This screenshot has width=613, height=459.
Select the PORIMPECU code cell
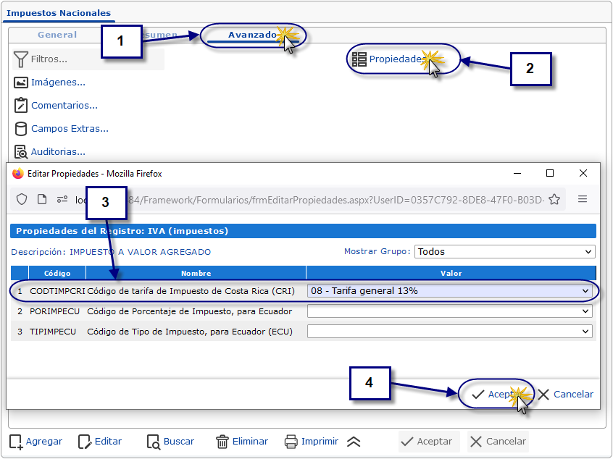[x=54, y=311]
